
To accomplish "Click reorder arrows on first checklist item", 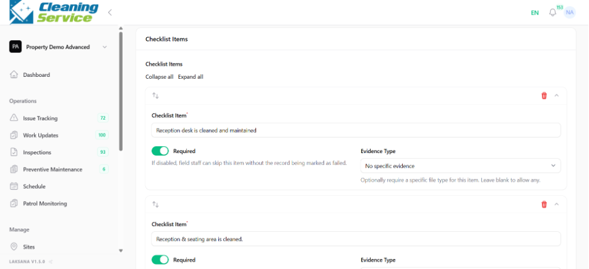I will pos(155,96).
